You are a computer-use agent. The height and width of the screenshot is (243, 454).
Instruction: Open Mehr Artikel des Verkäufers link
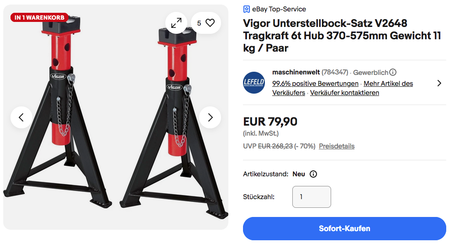click(x=343, y=88)
